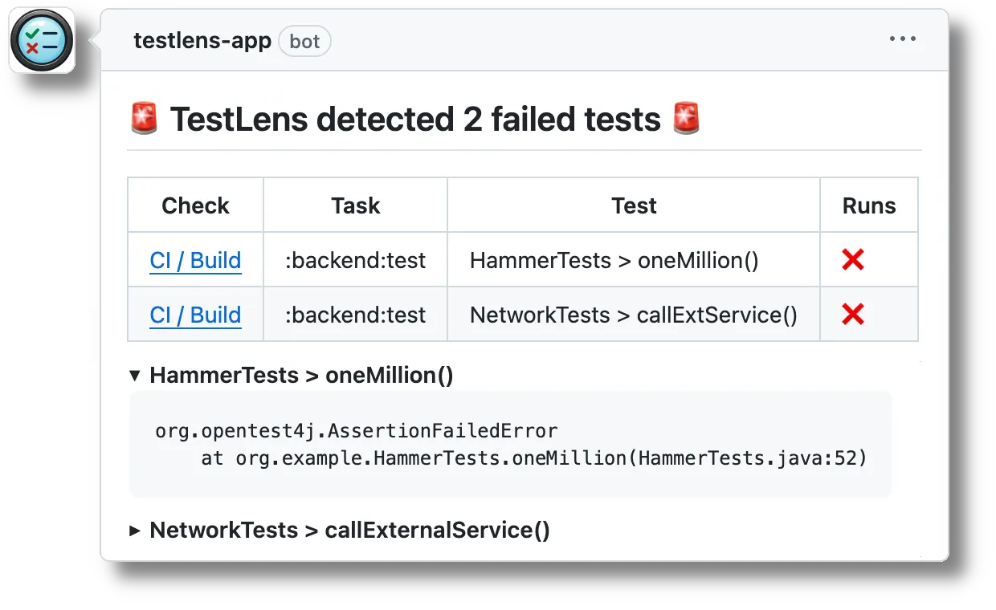Image resolution: width=996 pixels, height=610 pixels.
Task: Open the comment options kebab menu
Action: click(x=903, y=38)
